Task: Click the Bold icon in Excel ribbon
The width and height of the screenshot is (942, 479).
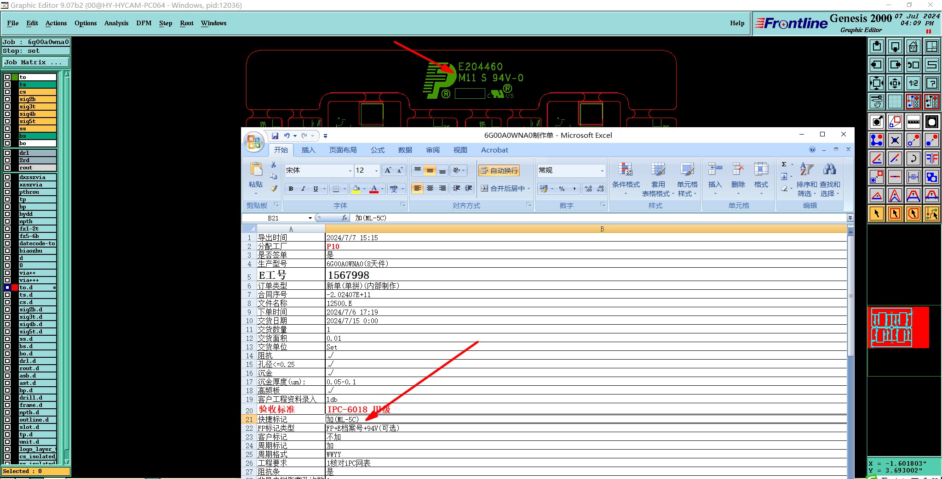Action: (291, 189)
